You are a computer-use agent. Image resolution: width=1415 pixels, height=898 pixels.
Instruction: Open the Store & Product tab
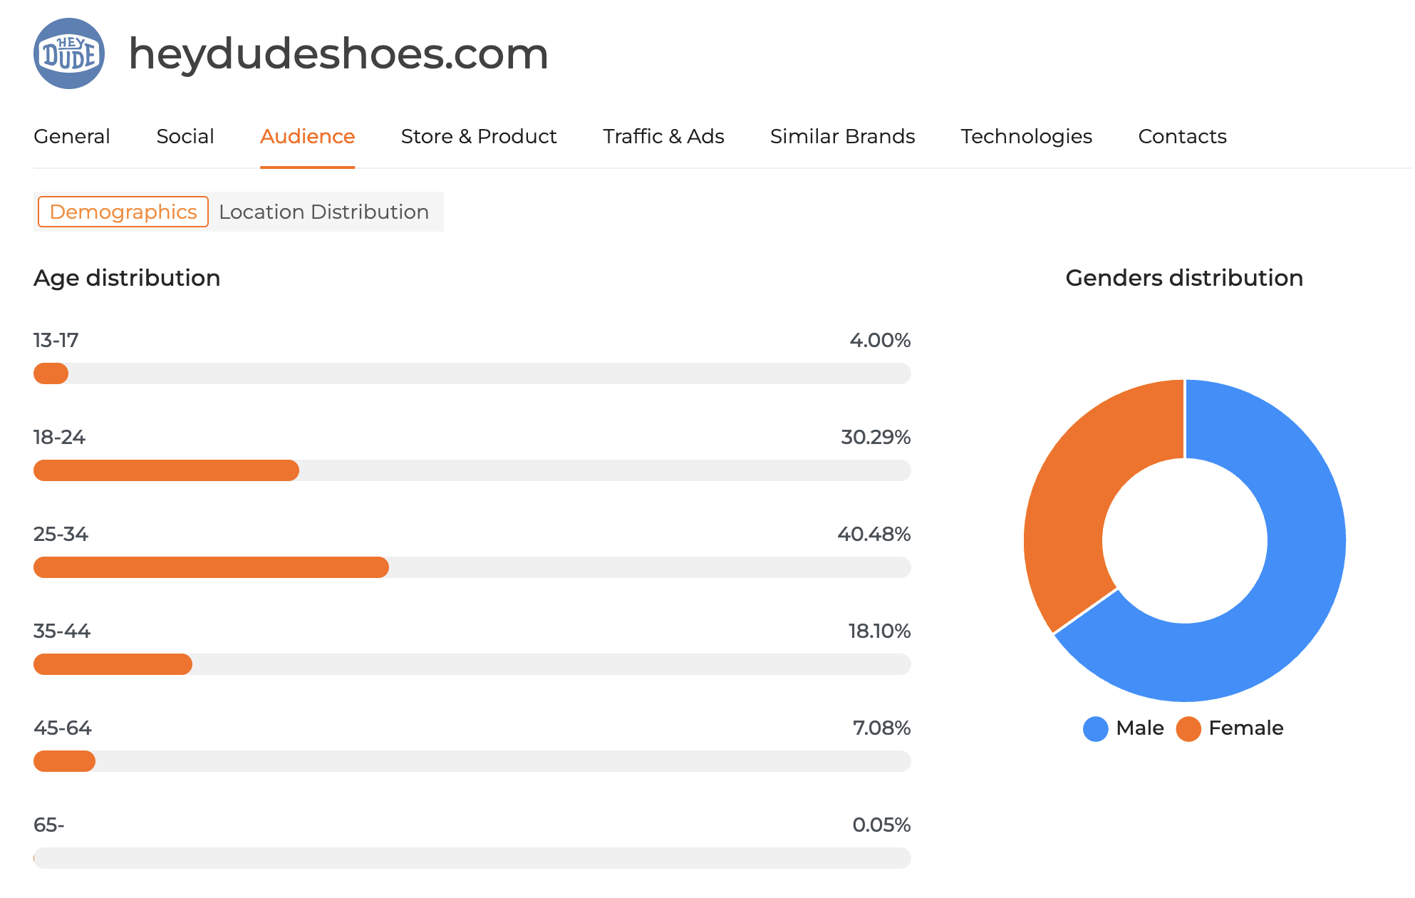479,136
